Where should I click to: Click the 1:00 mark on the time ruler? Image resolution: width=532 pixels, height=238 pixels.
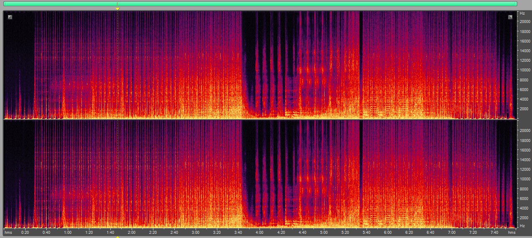pos(68,232)
